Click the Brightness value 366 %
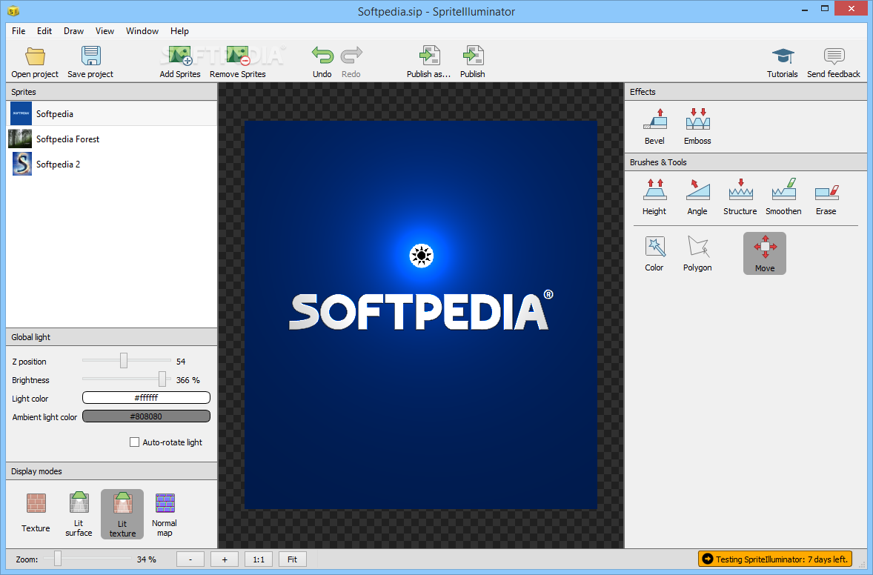873x575 pixels. click(x=188, y=380)
